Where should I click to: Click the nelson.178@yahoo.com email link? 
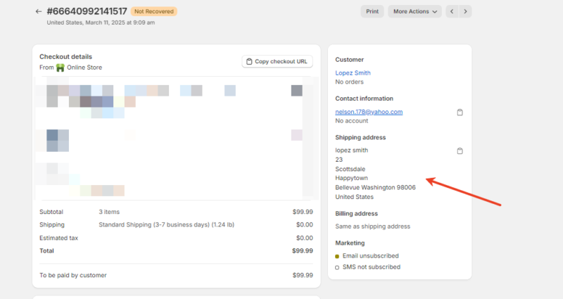369,112
